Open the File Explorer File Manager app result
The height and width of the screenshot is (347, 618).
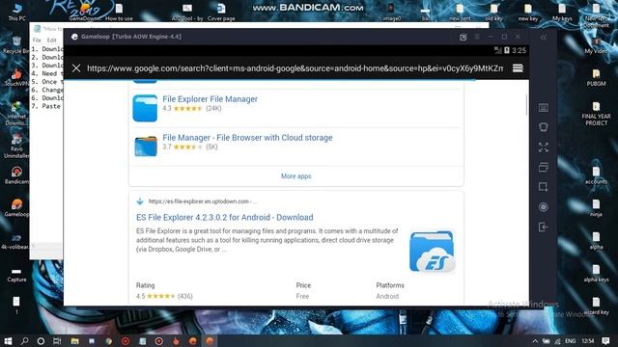211,99
